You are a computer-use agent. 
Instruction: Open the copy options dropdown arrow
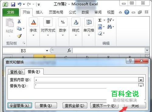[24, 28]
